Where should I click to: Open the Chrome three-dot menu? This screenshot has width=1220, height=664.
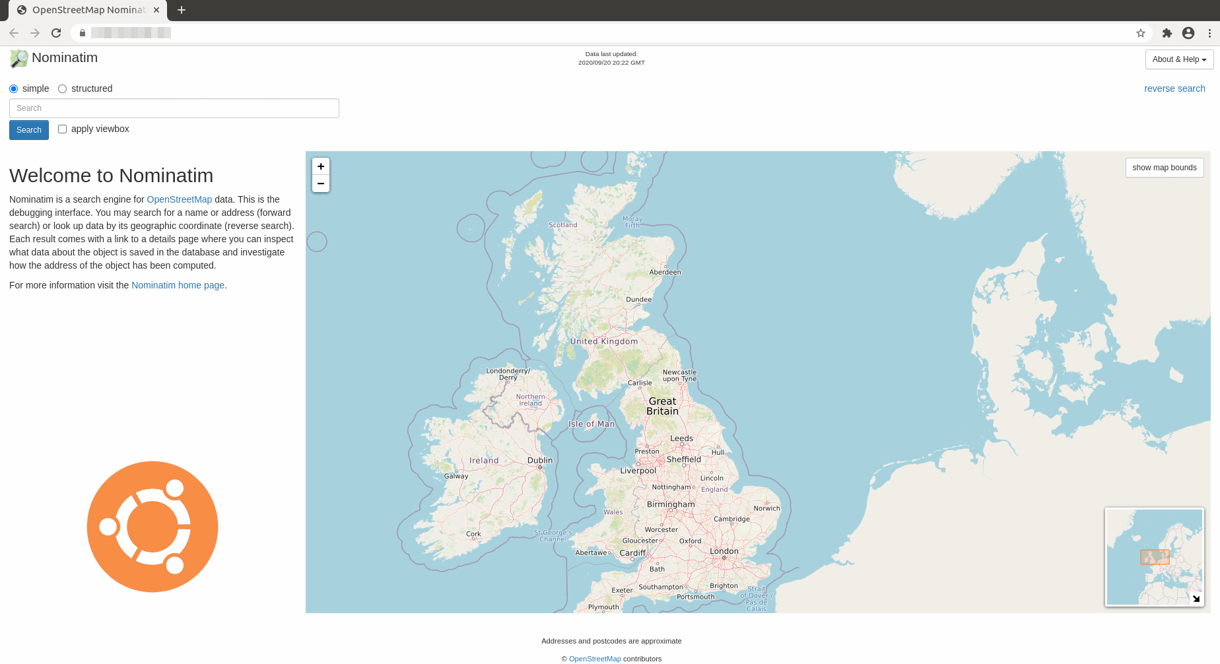[x=1209, y=33]
